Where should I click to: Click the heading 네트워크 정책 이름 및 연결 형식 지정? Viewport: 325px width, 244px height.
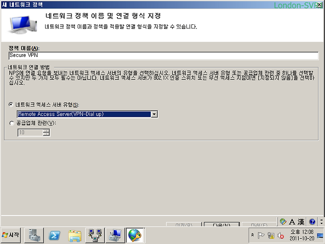103,16
